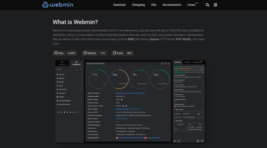This screenshot has width=267, height=148.
Task: Click the 667 forks count
Action: pos(129,53)
